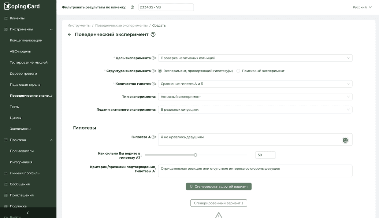The width and height of the screenshot is (379, 218).
Task: Click Сгенерировать другой вариант button
Action: pos(219,186)
